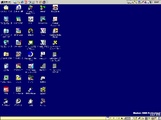Open the TMIDI Player shortcut

[x=31, y=89]
